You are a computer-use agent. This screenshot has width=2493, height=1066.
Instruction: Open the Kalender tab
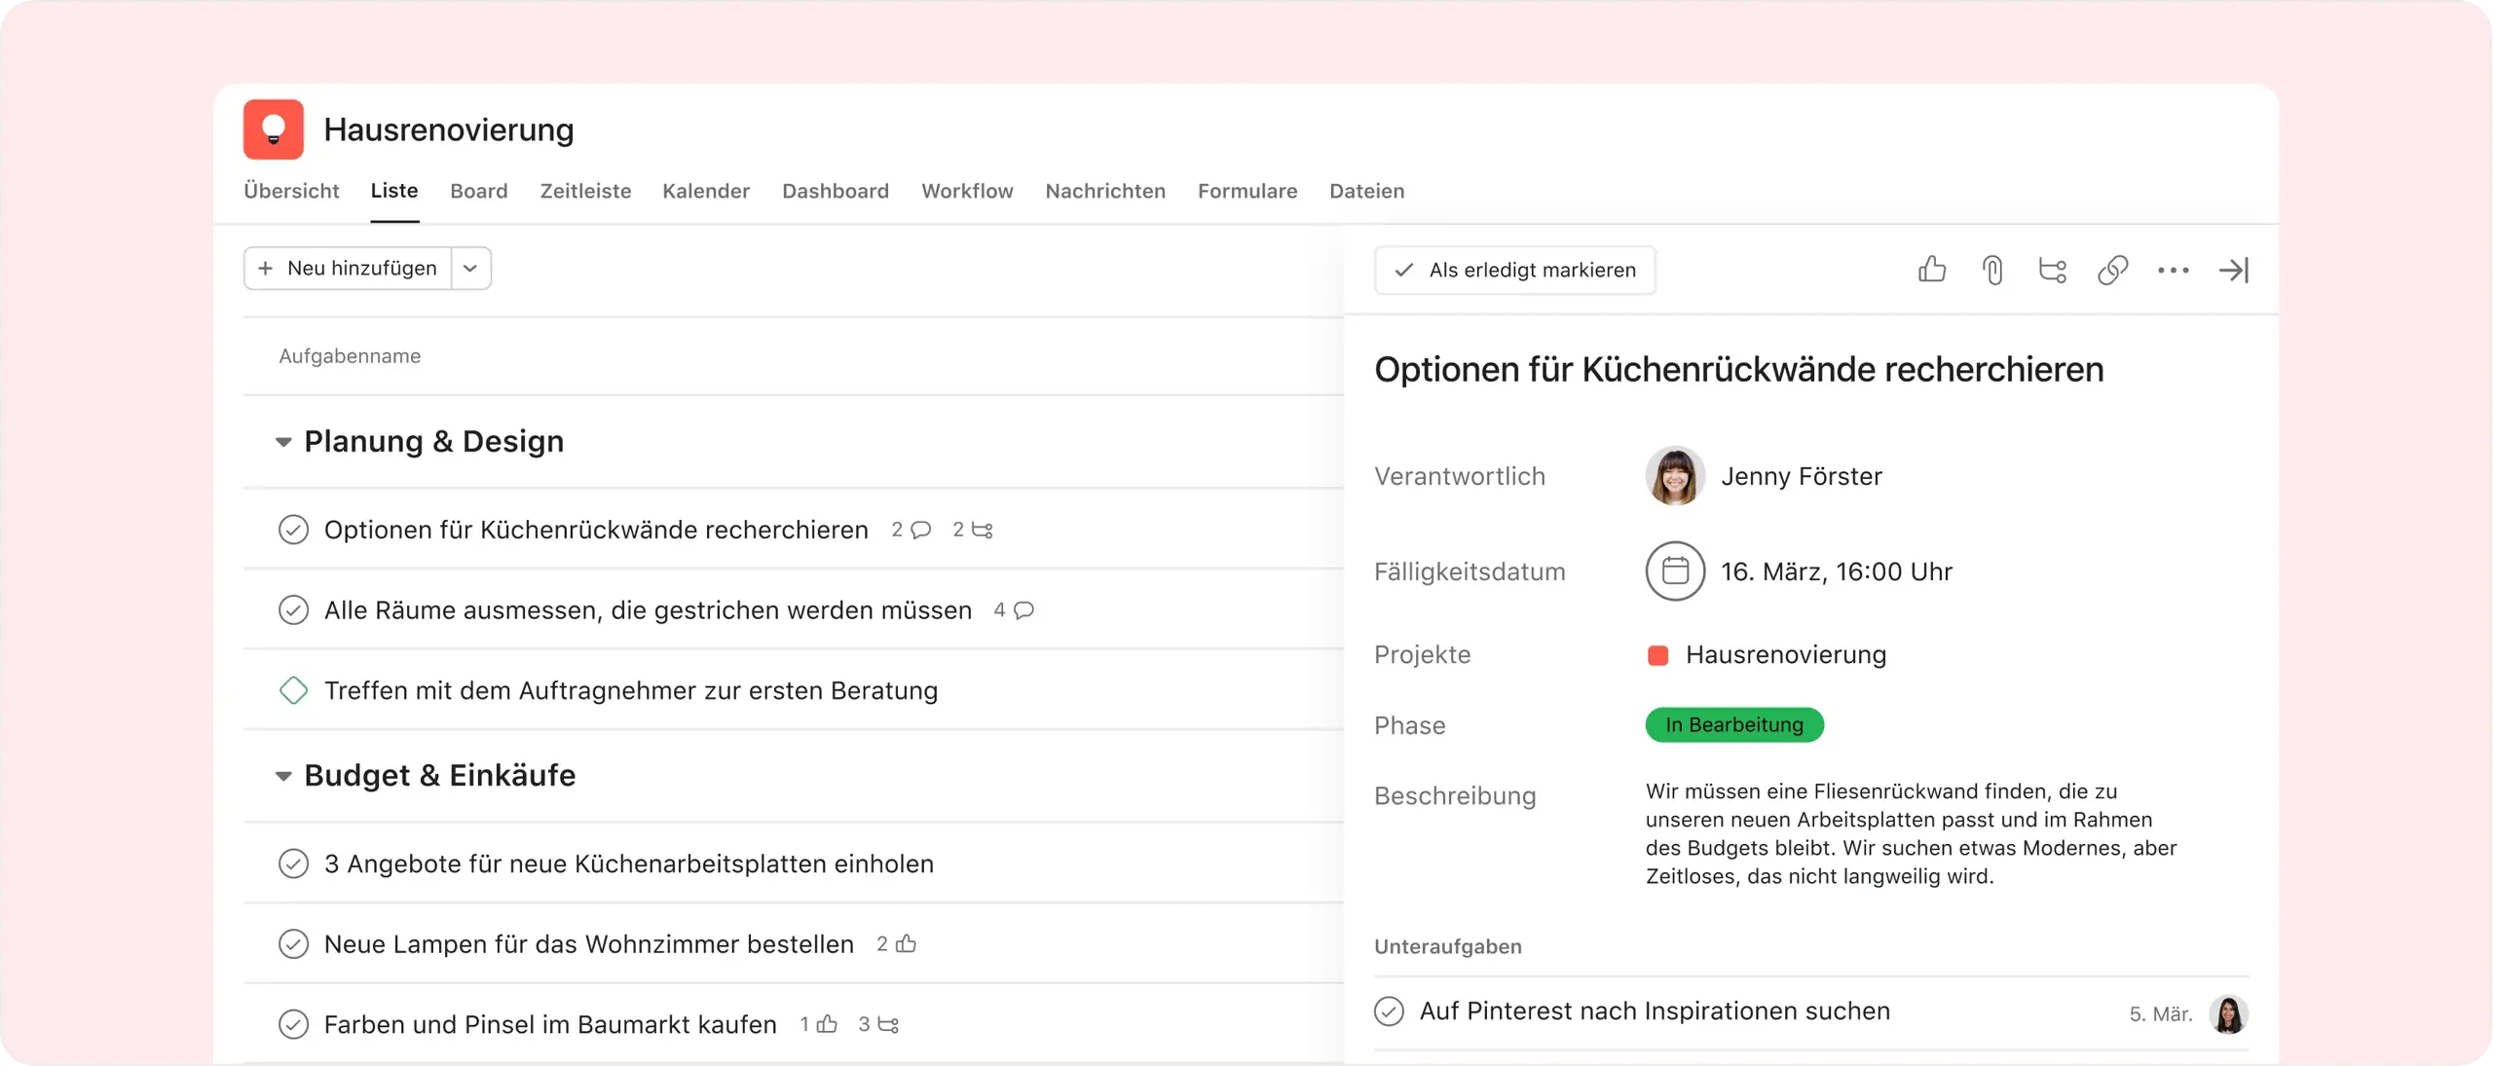pyautogui.click(x=706, y=191)
